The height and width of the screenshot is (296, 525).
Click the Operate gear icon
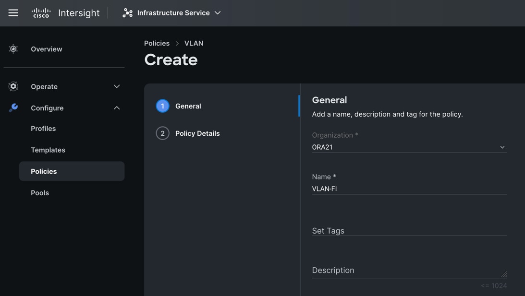(x=13, y=86)
